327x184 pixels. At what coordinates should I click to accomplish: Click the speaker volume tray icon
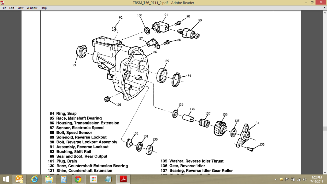304,179
